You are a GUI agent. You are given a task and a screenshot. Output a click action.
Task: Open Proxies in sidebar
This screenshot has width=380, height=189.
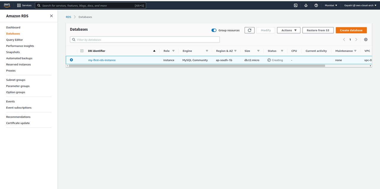point(11,71)
